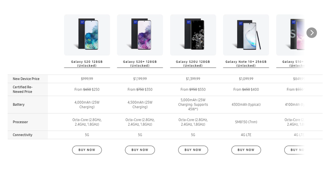Viewport: 334px width, 169px height.
Task: Click the Galaxy Note 10+ 256GB title link
Action: 246,64
